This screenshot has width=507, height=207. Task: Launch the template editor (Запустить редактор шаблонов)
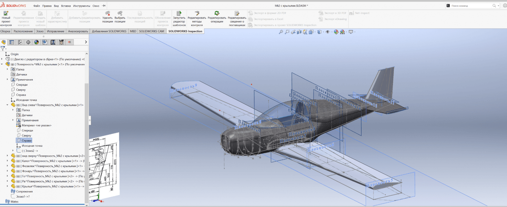click(179, 14)
